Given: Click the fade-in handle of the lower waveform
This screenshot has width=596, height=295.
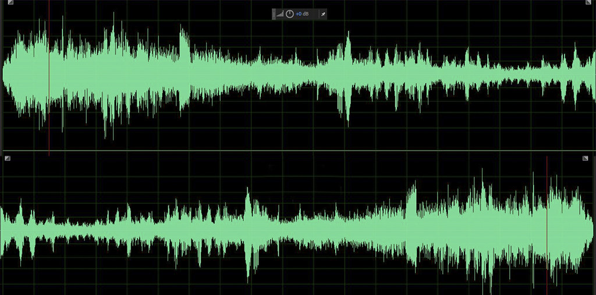Looking at the screenshot, I should click(8, 158).
